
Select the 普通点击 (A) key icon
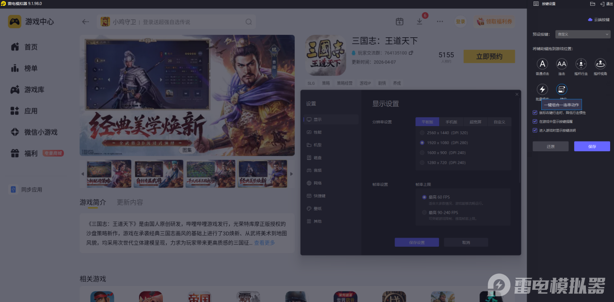coord(543,64)
